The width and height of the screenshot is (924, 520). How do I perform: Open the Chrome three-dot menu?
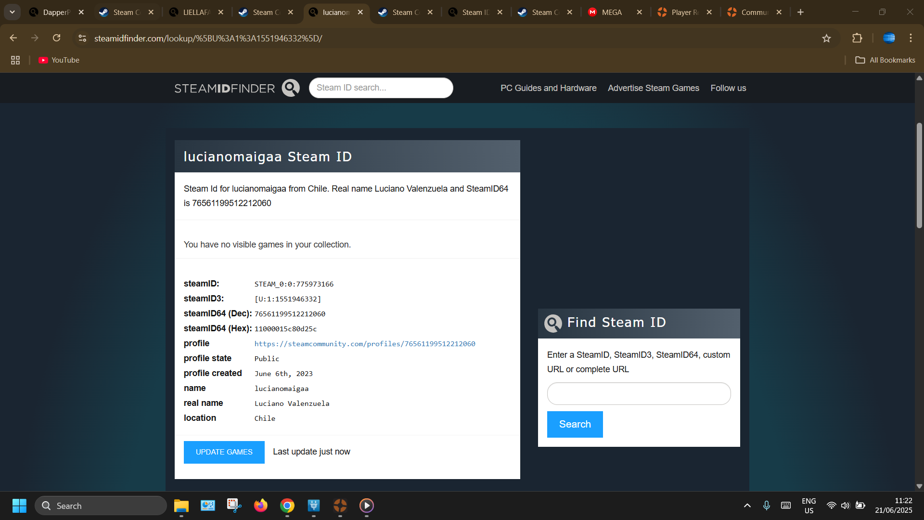pyautogui.click(x=911, y=38)
